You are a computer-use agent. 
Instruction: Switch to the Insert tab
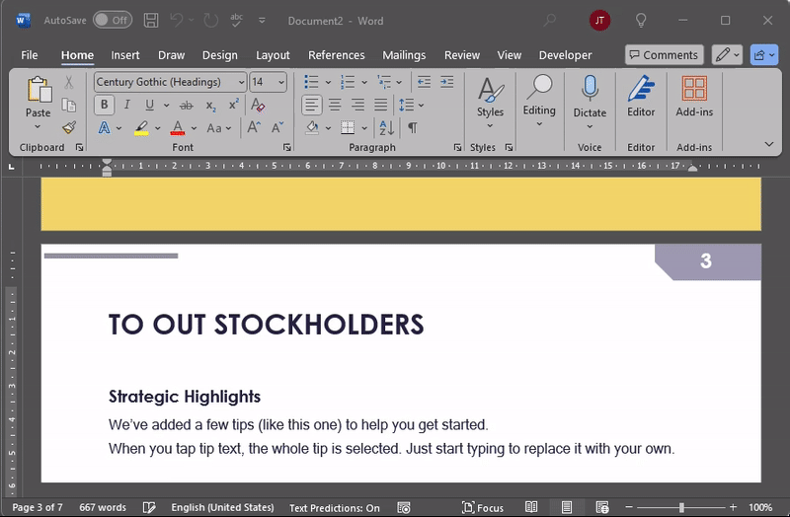tap(125, 55)
